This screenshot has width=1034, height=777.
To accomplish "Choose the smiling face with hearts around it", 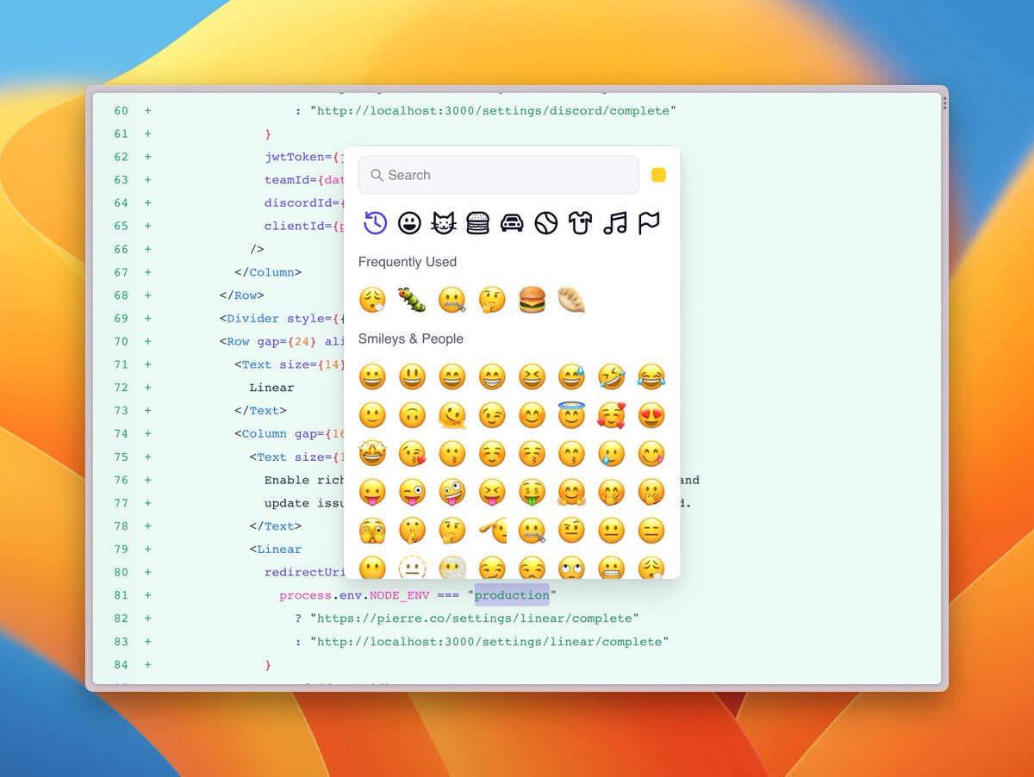I will pos(612,415).
